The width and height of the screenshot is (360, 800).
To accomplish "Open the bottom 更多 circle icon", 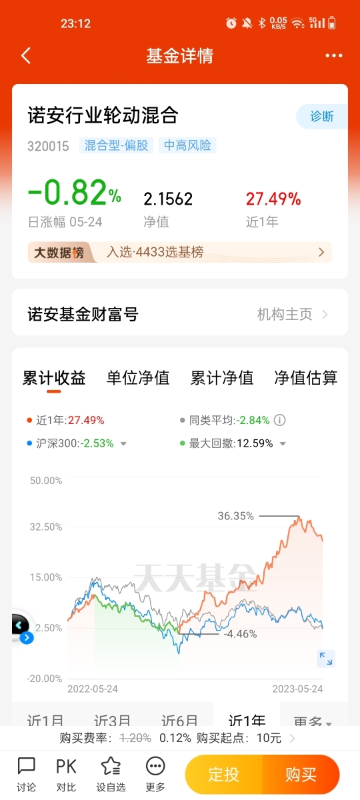I will click(155, 774).
